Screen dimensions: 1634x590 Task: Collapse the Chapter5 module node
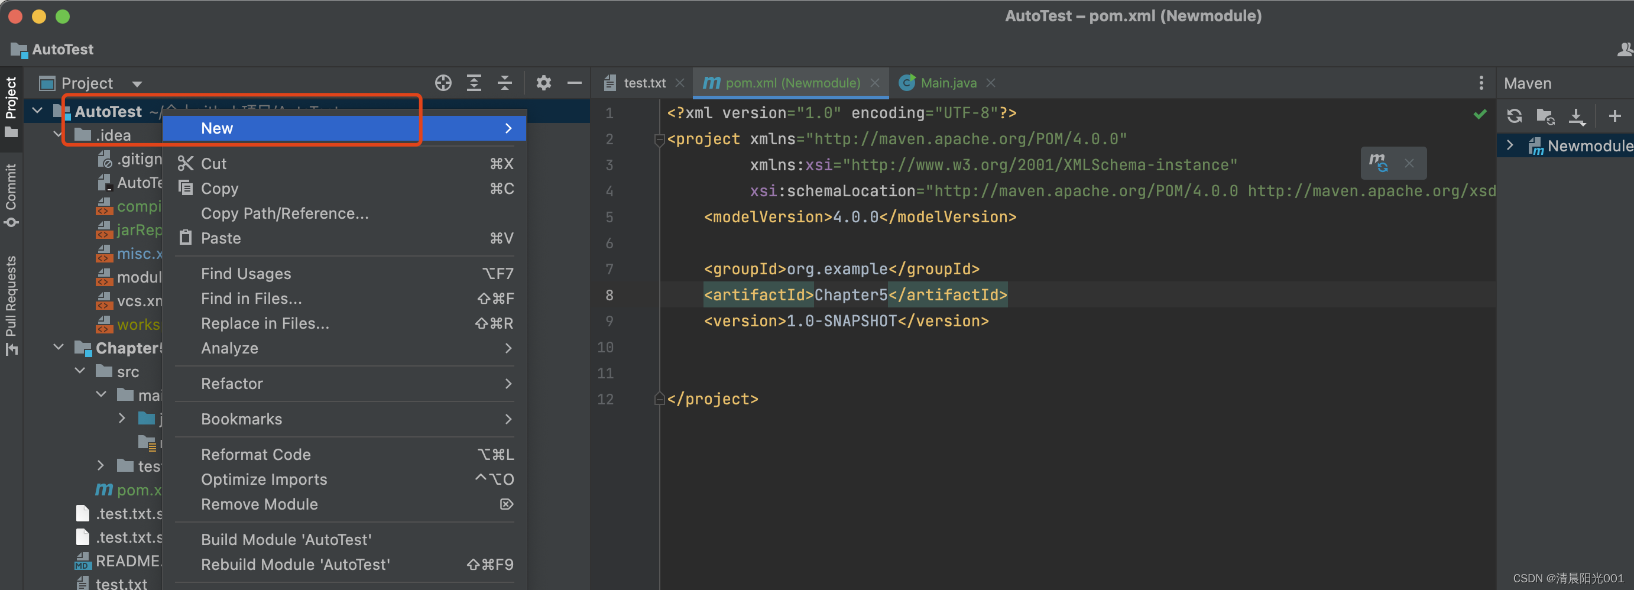pyautogui.click(x=59, y=347)
